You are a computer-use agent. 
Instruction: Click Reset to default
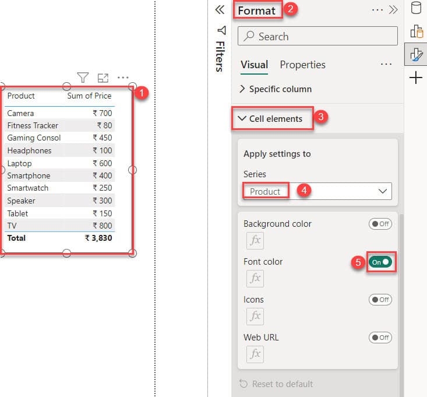(283, 384)
